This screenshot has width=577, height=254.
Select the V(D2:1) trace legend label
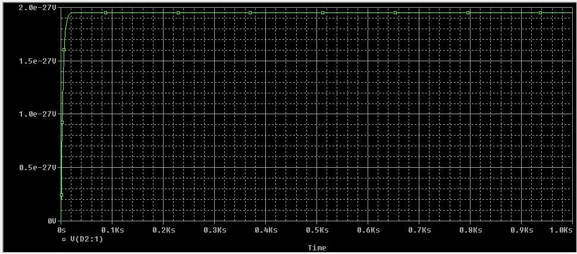(x=87, y=239)
